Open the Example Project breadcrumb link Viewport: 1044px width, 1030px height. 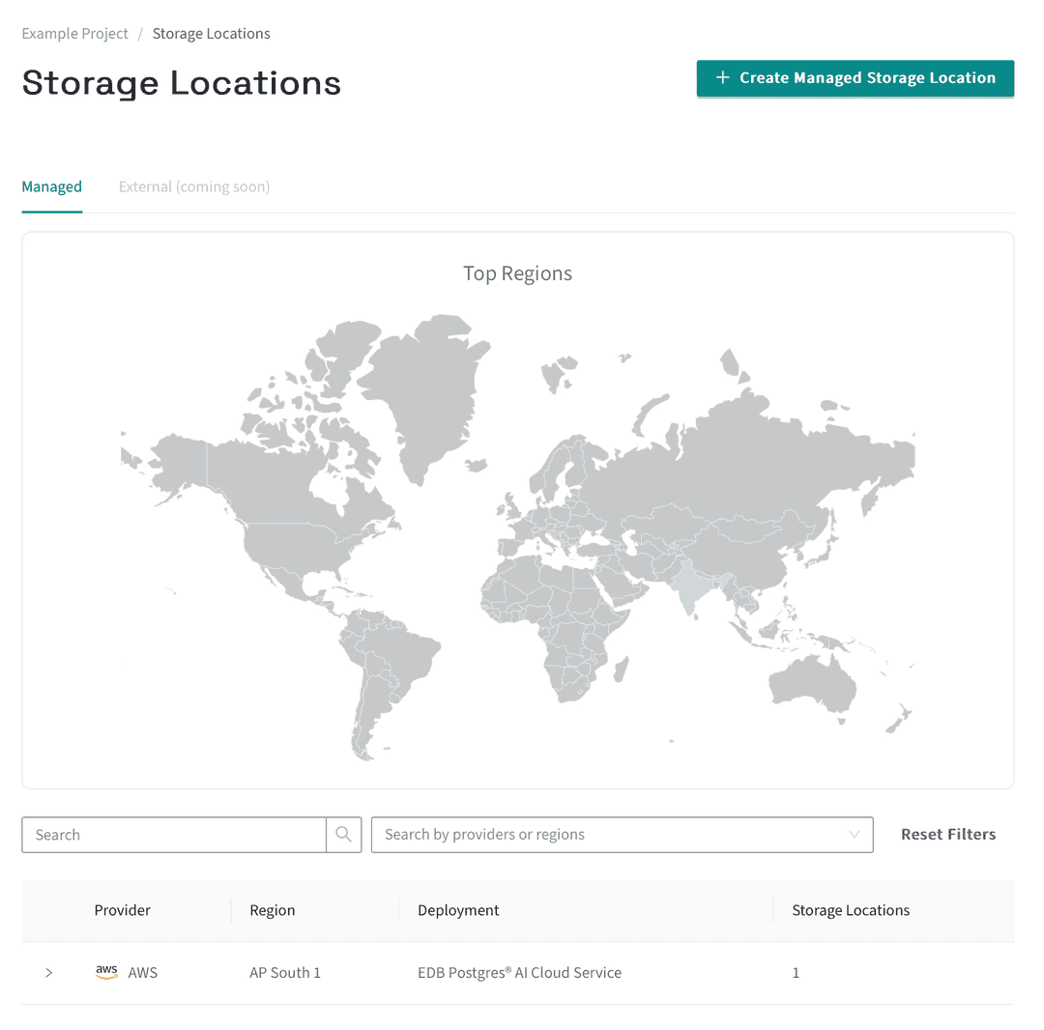coord(74,33)
